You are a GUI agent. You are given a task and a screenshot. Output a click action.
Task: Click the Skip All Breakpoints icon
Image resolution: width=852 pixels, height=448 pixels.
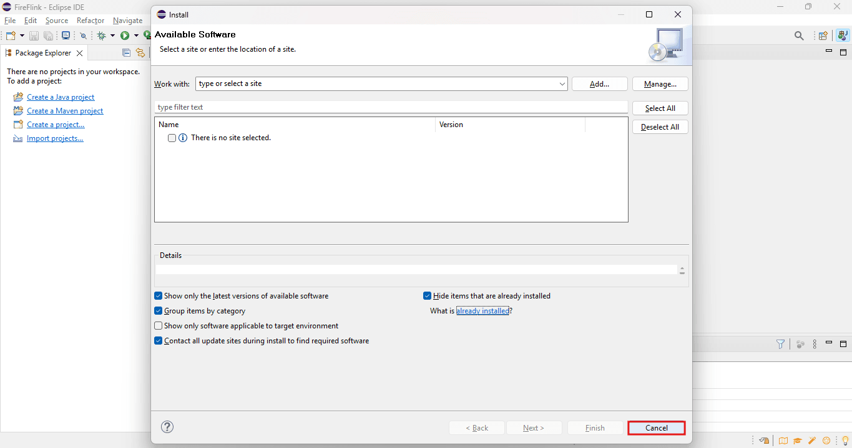pos(83,36)
